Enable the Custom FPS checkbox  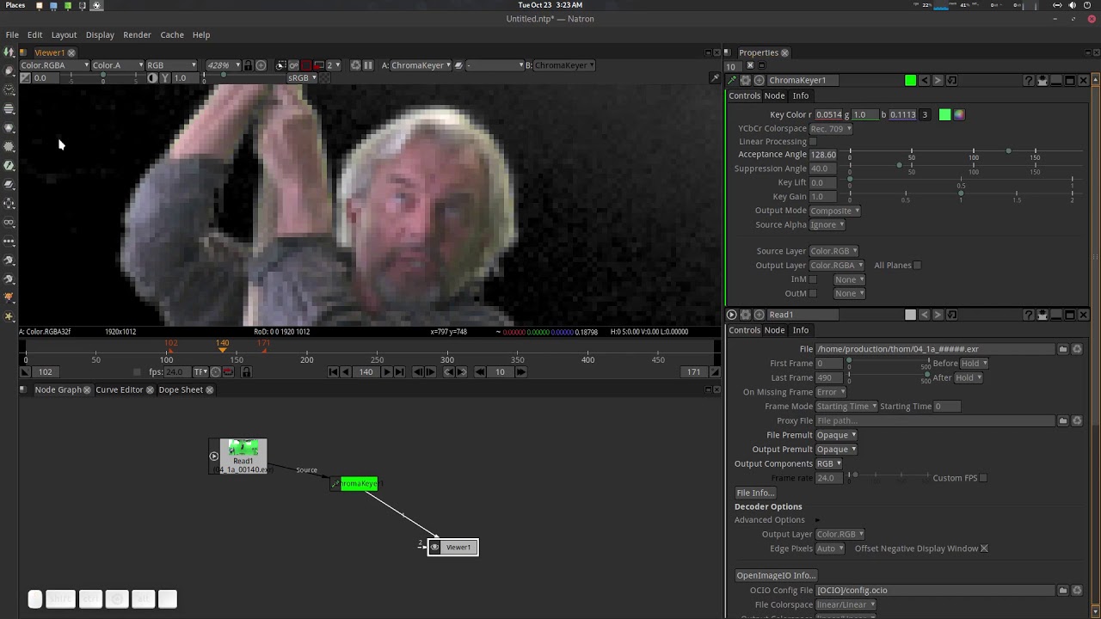pyautogui.click(x=983, y=478)
